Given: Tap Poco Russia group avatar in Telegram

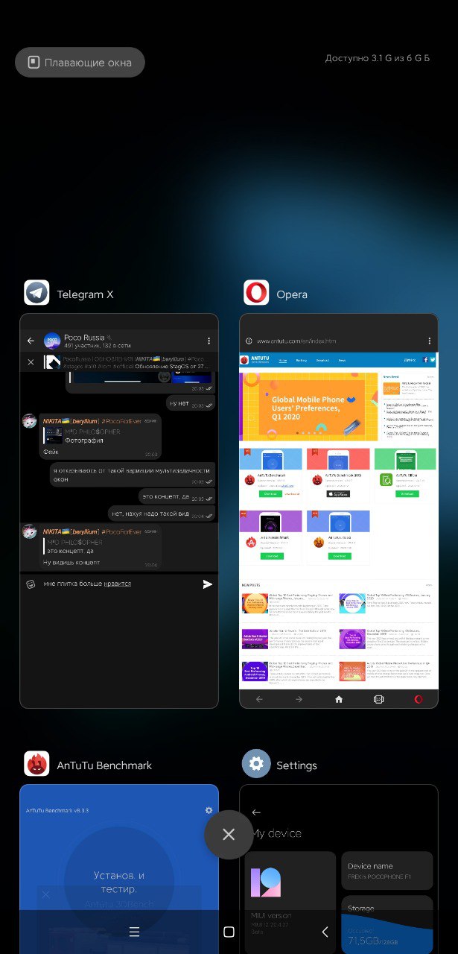Looking at the screenshot, I should pos(52,341).
